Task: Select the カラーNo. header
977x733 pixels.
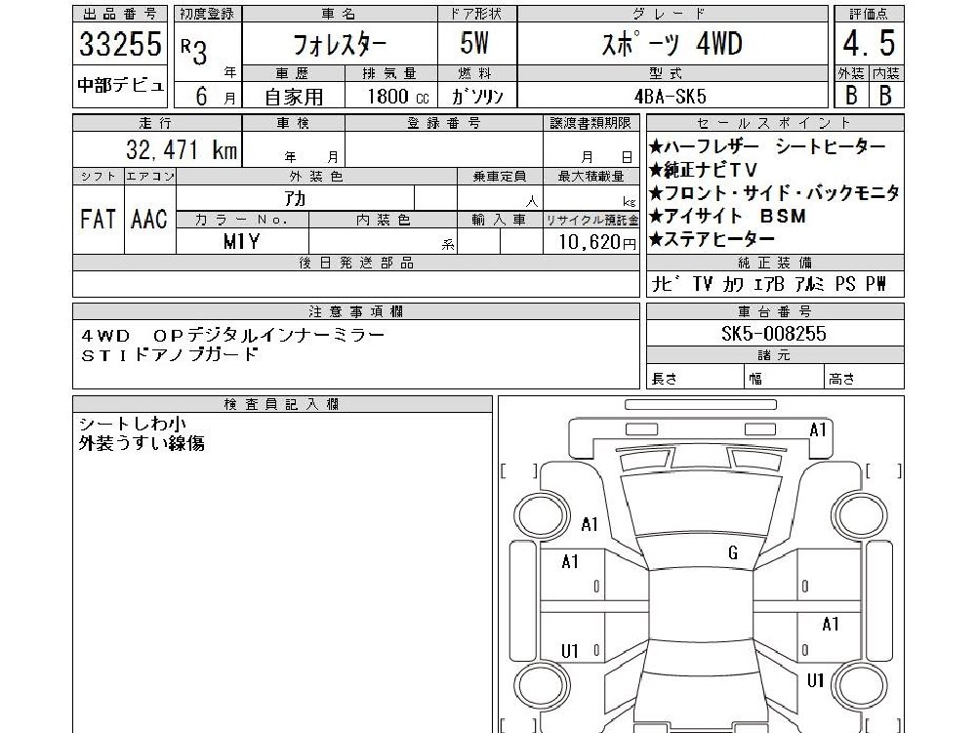Action: 242,220
